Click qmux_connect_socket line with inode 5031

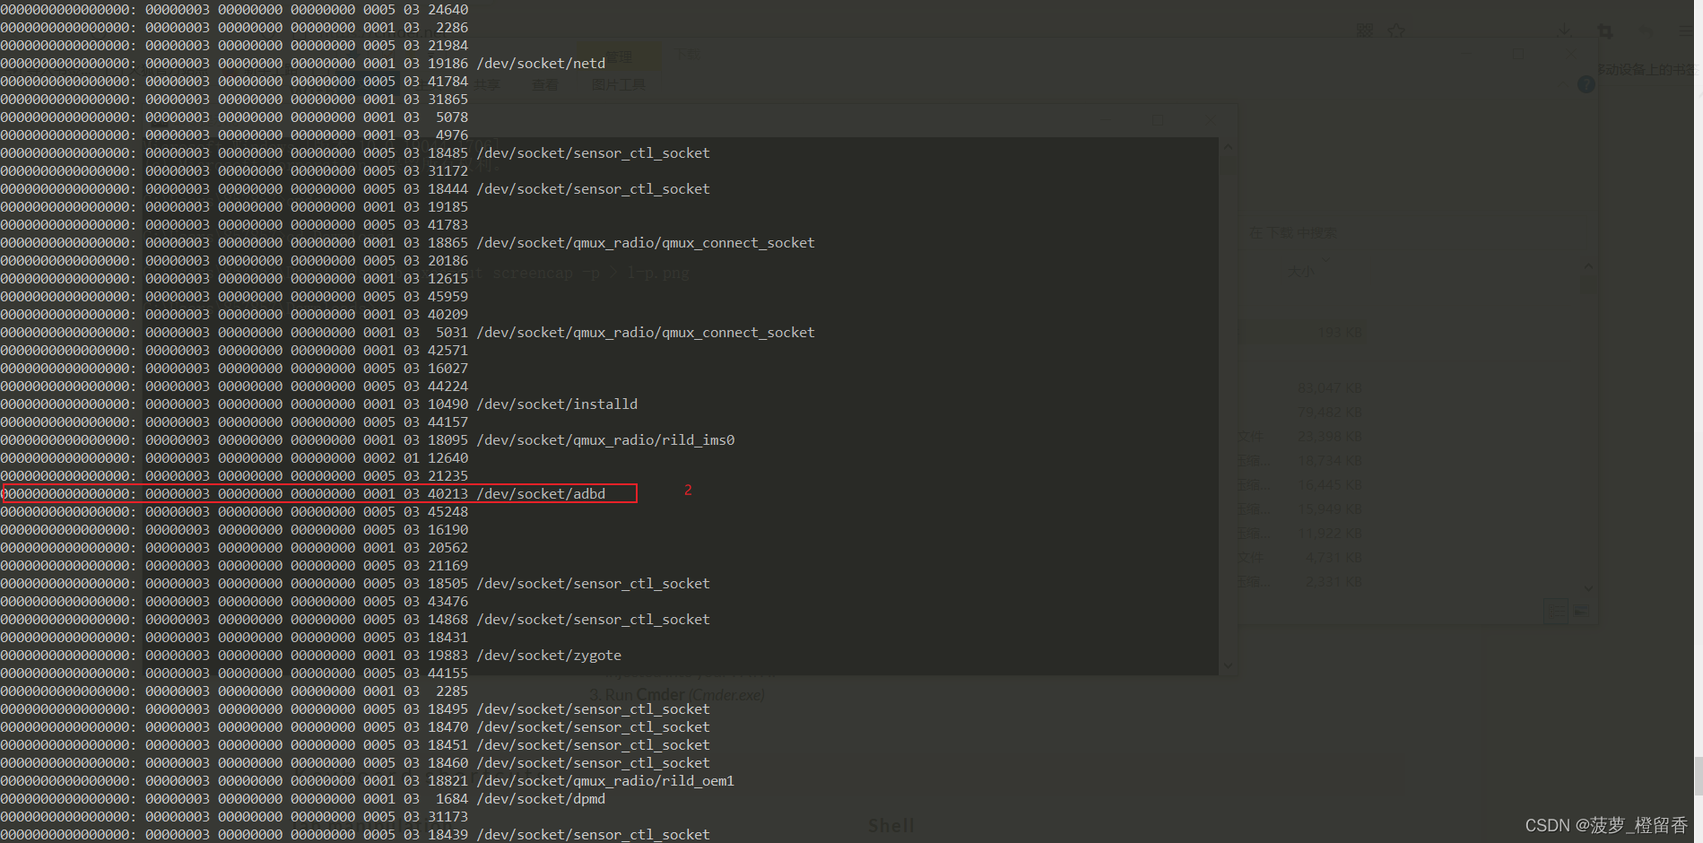point(408,333)
